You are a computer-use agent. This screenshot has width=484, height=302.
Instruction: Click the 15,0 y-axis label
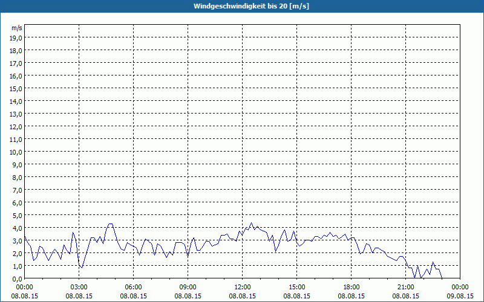click(17, 88)
